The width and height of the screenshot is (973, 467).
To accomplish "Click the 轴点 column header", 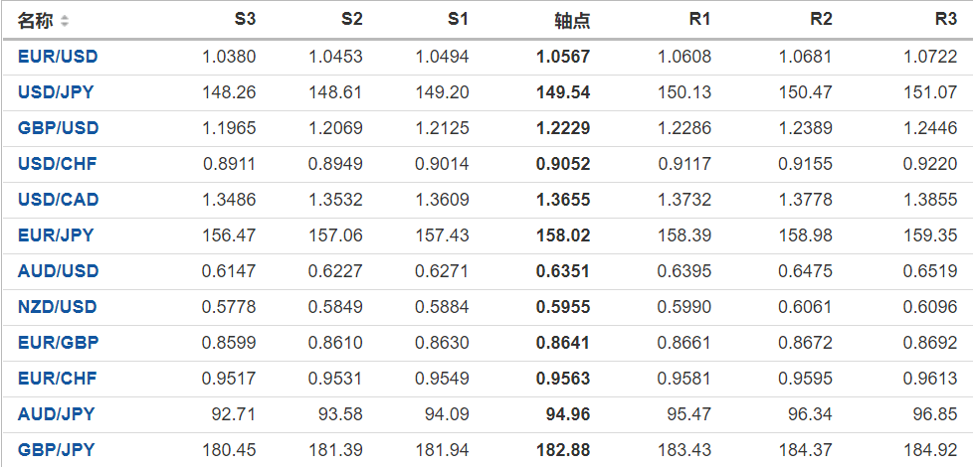I will pyautogui.click(x=572, y=21).
